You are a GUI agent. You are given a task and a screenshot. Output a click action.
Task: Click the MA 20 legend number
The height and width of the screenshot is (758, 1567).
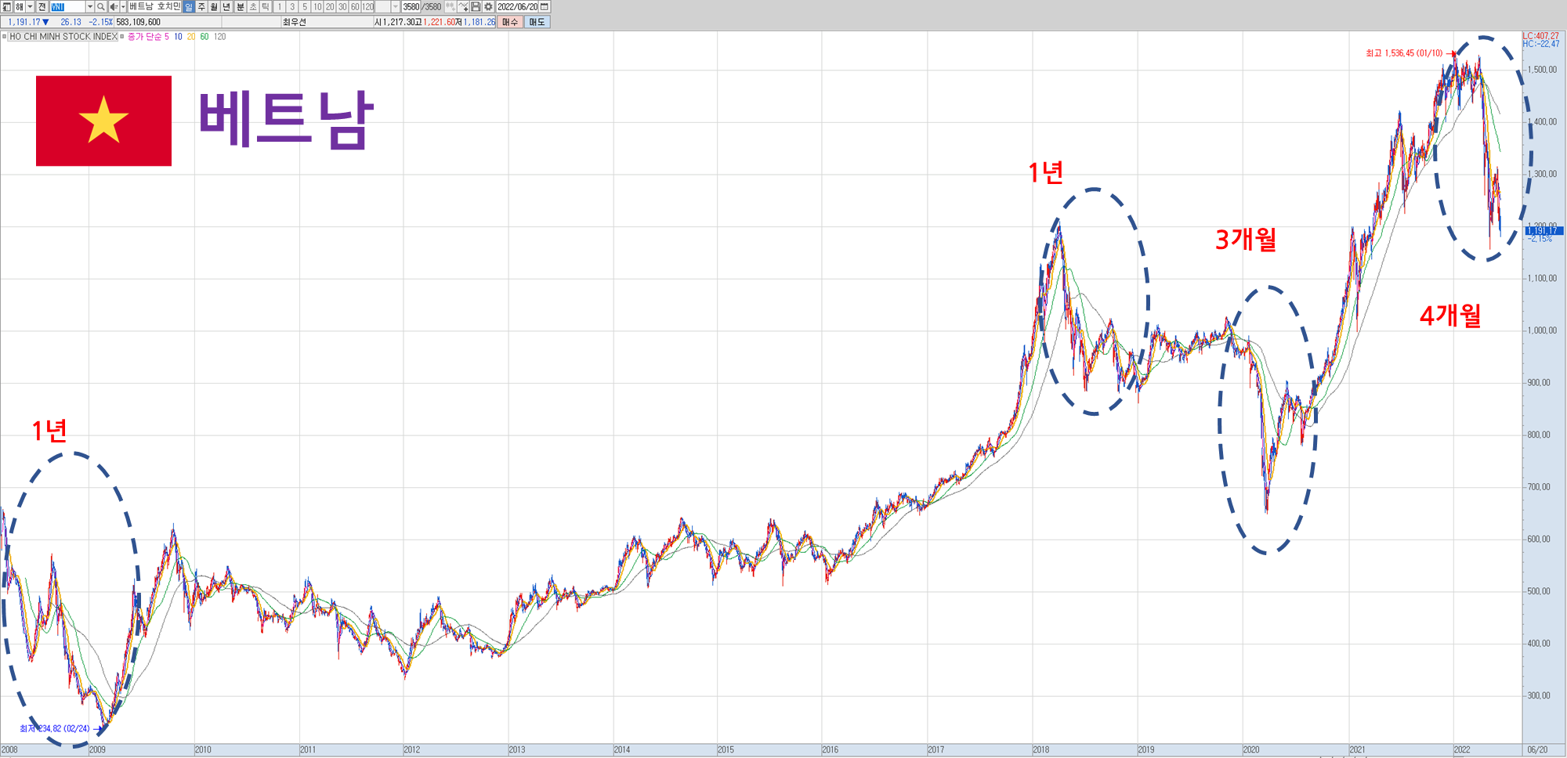point(191,37)
